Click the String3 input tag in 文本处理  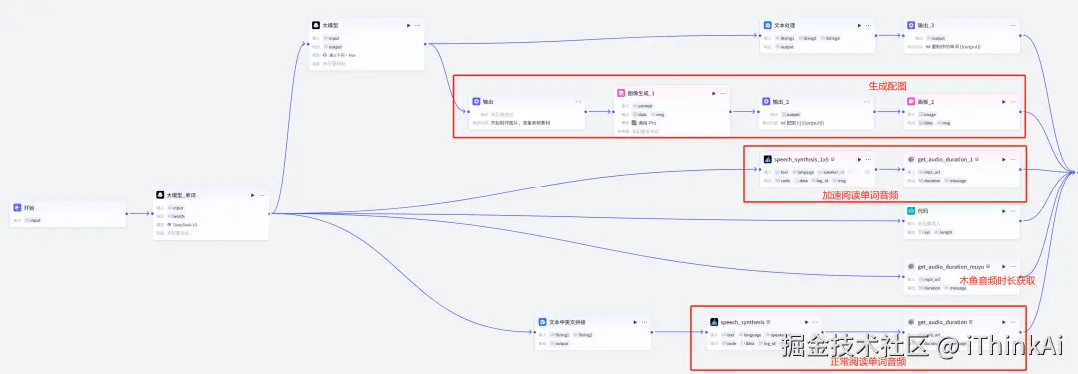pos(830,39)
